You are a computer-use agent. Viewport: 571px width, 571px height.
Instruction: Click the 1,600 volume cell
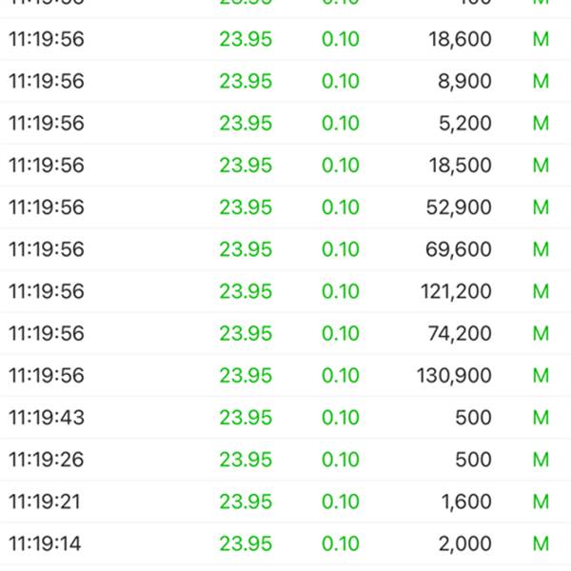(x=466, y=502)
